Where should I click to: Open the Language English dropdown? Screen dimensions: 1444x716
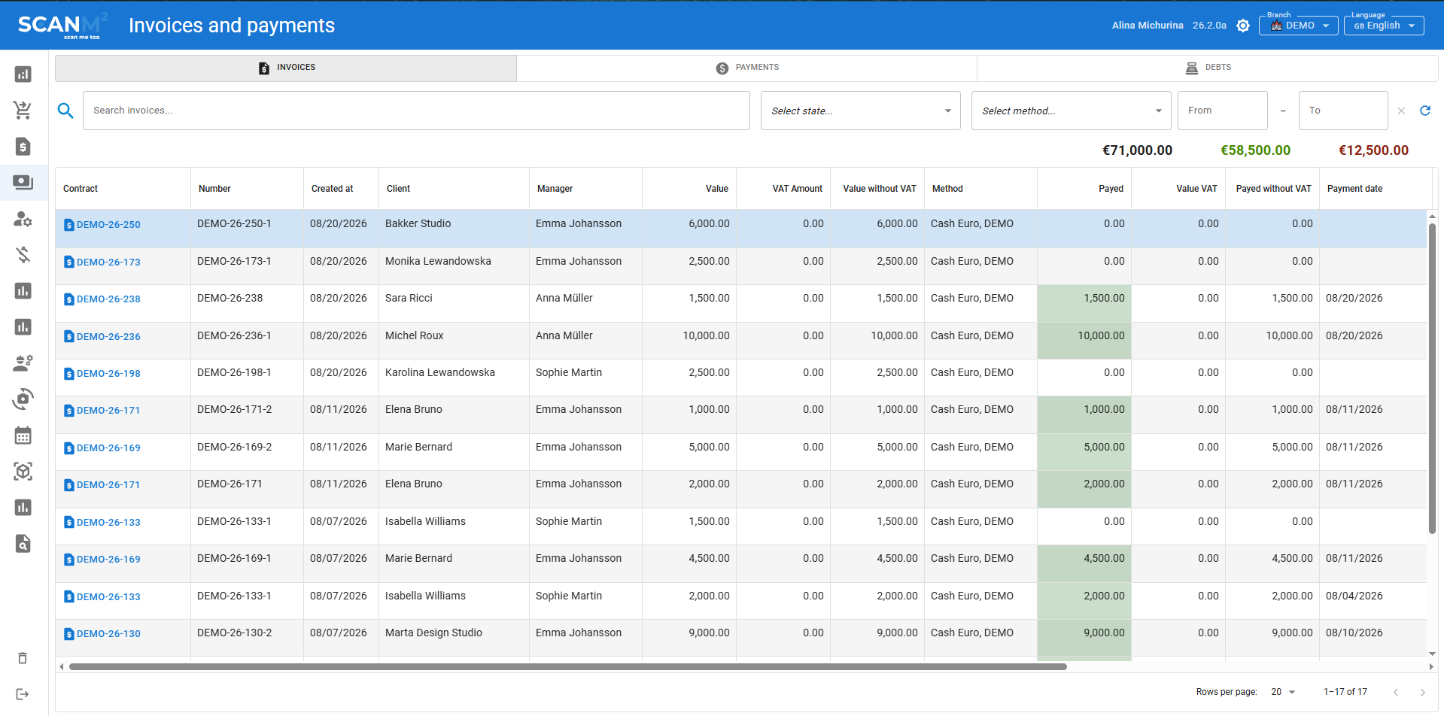[x=1384, y=26]
